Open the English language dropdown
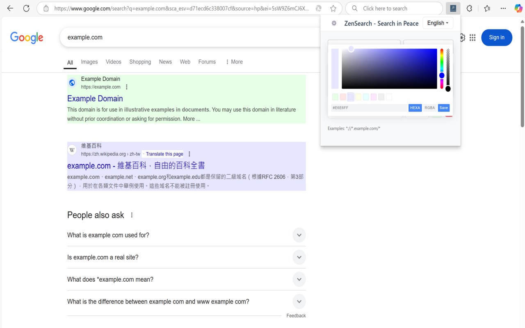 [438, 23]
